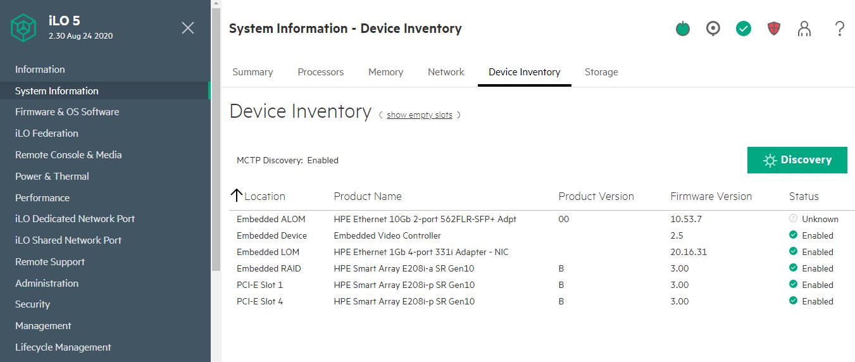Screen dimensions: 855x362
Task: Click the PCI-E Slot 1 cell
Action: [259, 285]
